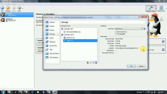Open the Start button dropdown arrow
The width and height of the screenshot is (167, 94).
[22, 9]
